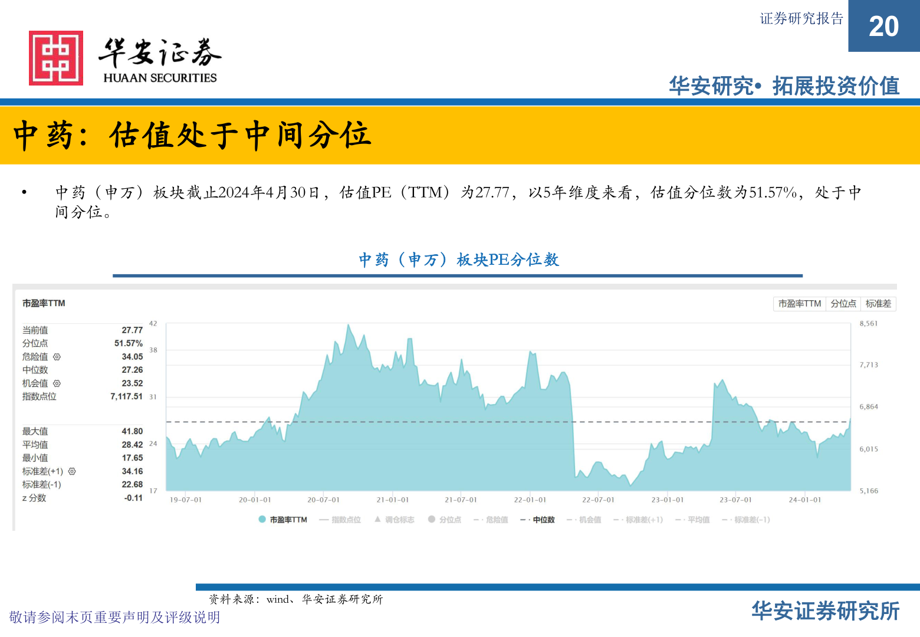Open the 危险值 settings gear icon
The height and width of the screenshot is (637, 920).
click(58, 356)
